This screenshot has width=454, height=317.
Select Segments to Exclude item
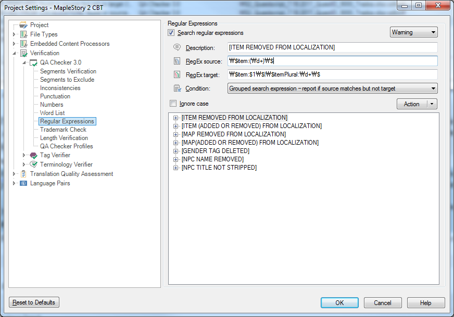pyautogui.click(x=67, y=80)
